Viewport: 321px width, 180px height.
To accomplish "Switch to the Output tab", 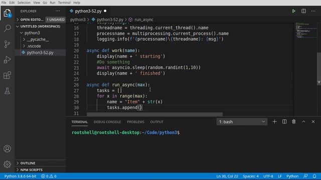I will point(156,122).
